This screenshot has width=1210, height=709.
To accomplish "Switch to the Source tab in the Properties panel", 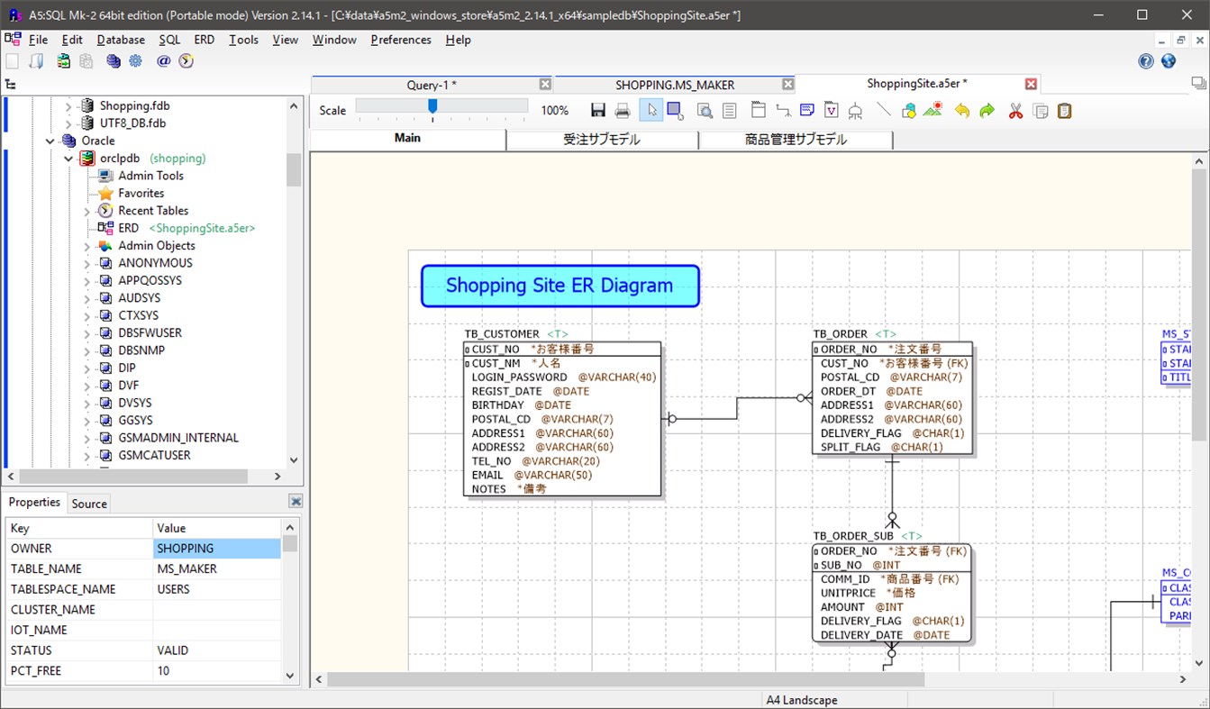I will (88, 503).
